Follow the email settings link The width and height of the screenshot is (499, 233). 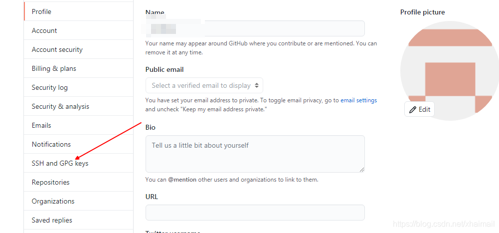[x=358, y=100]
